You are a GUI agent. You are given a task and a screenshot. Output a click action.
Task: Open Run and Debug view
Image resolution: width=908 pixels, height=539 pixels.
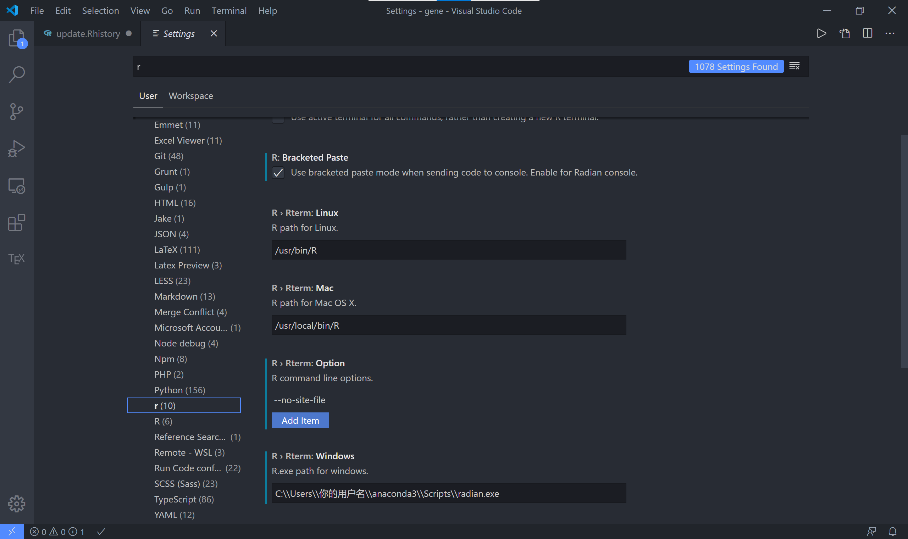tap(17, 149)
